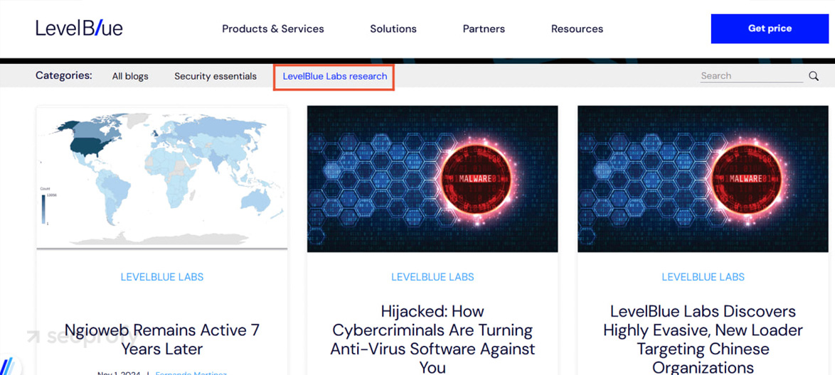Click LEVELBLUE LABS tag on New Loader card
835x375 pixels.
click(703, 277)
